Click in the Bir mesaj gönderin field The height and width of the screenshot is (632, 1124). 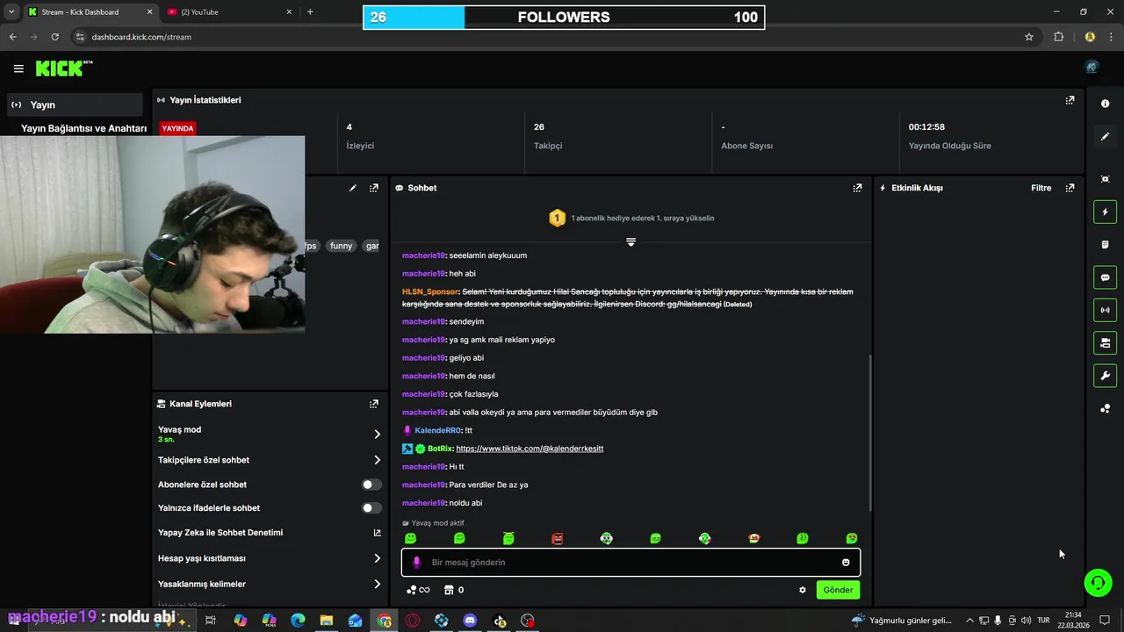[x=630, y=563]
